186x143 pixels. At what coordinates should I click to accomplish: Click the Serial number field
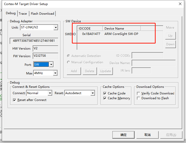[34, 41]
